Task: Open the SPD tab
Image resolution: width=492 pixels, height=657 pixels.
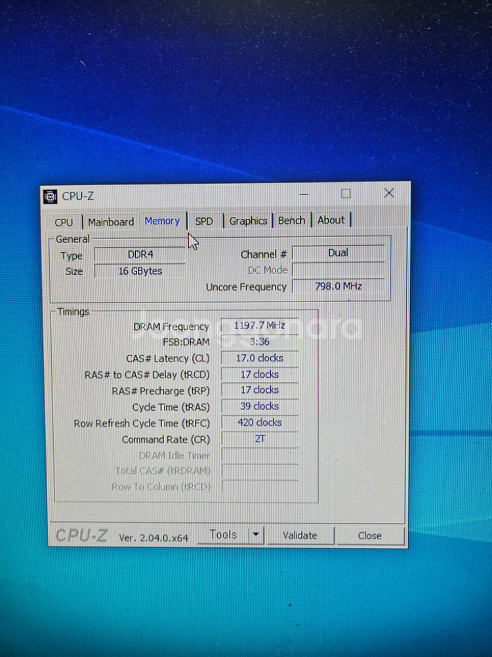Action: pos(204,221)
